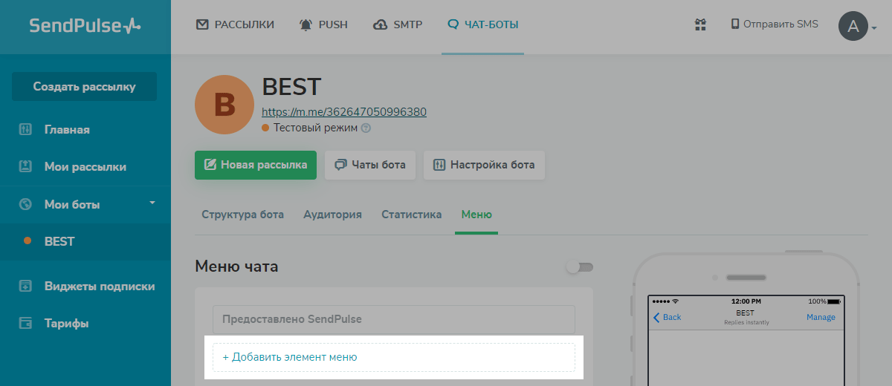Click the gift icon in header
This screenshot has height=386, width=892.
pos(700,24)
